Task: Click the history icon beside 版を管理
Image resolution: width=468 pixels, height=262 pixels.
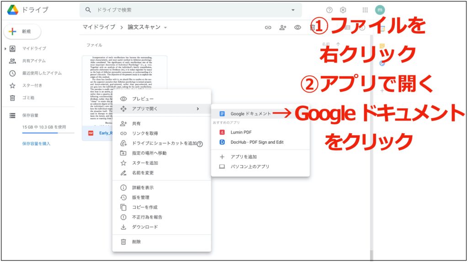Action: click(123, 197)
